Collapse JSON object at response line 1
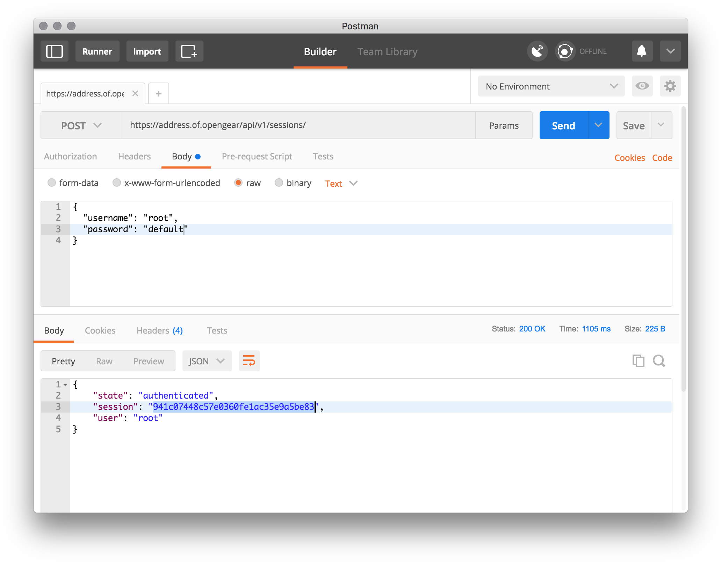This screenshot has height=564, width=721. 65,385
